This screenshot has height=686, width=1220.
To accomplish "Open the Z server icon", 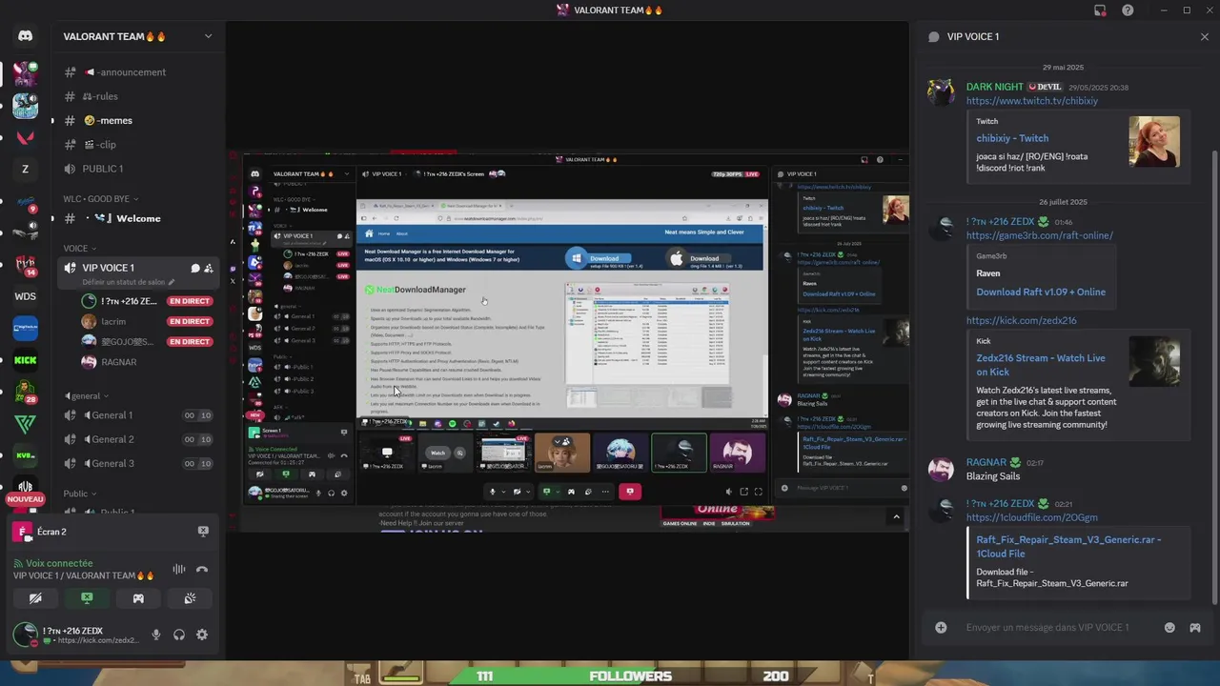I will pyautogui.click(x=25, y=169).
